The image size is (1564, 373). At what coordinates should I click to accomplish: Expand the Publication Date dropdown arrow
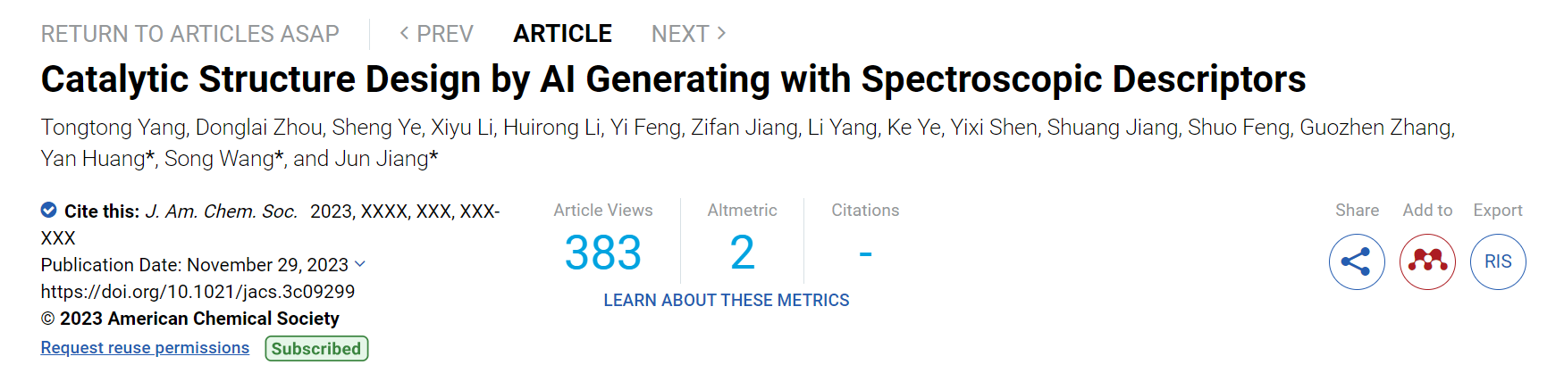[x=360, y=264]
